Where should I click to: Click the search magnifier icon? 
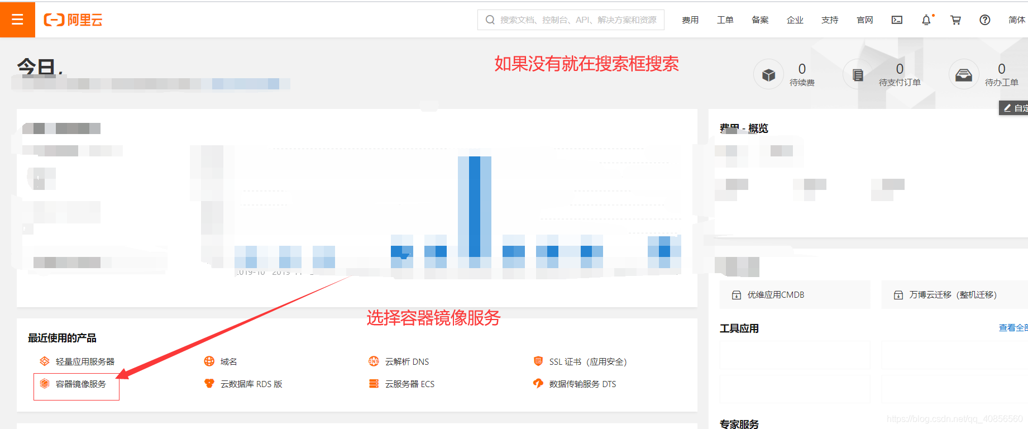(490, 20)
